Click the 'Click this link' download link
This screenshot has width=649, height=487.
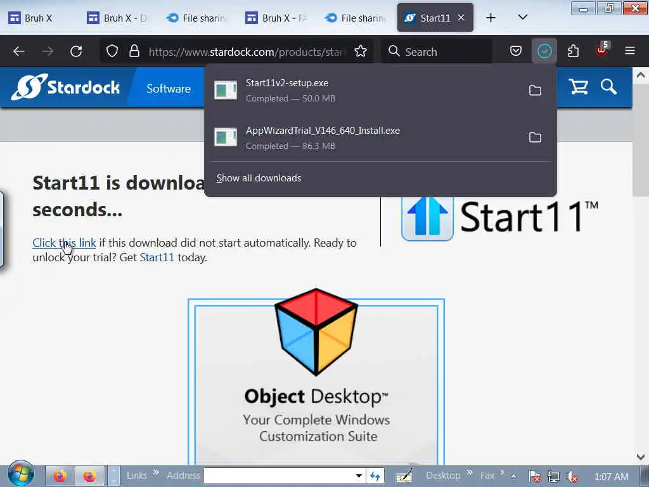tap(64, 243)
